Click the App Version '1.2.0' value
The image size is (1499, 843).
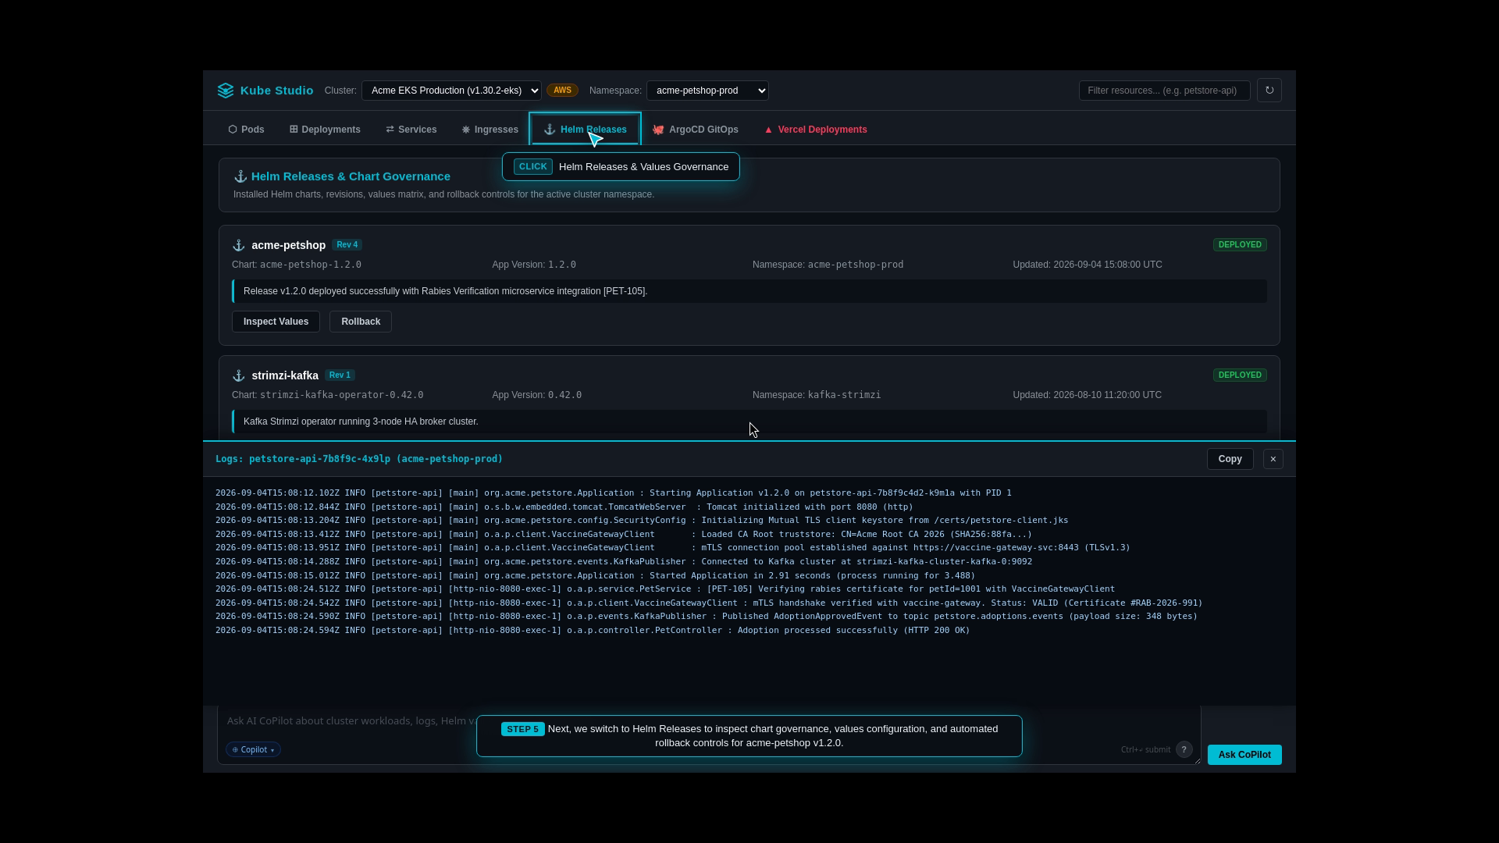tap(562, 265)
